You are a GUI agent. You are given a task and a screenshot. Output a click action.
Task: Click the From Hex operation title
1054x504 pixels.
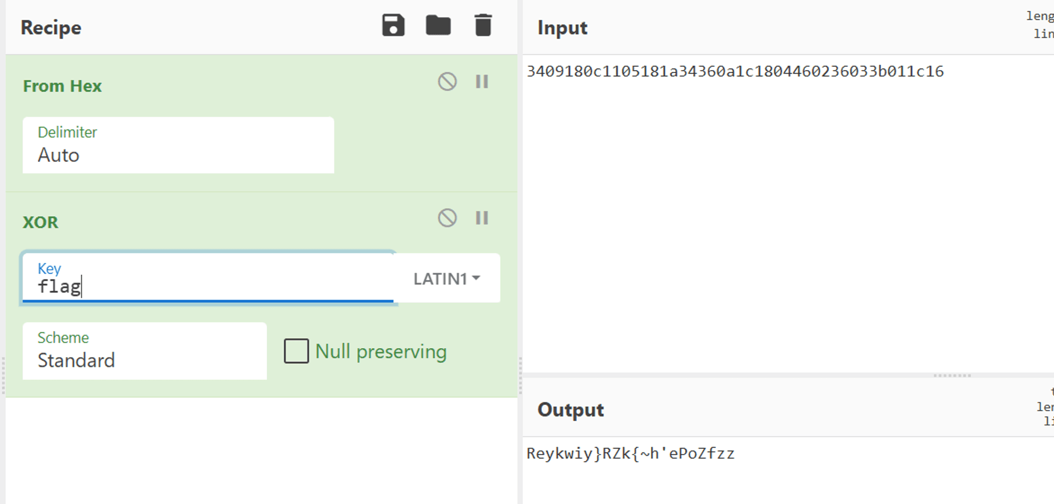(63, 86)
